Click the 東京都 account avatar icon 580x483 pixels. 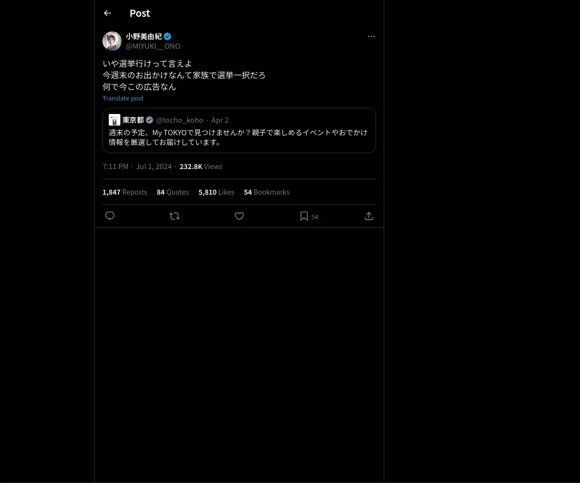pyautogui.click(x=115, y=120)
